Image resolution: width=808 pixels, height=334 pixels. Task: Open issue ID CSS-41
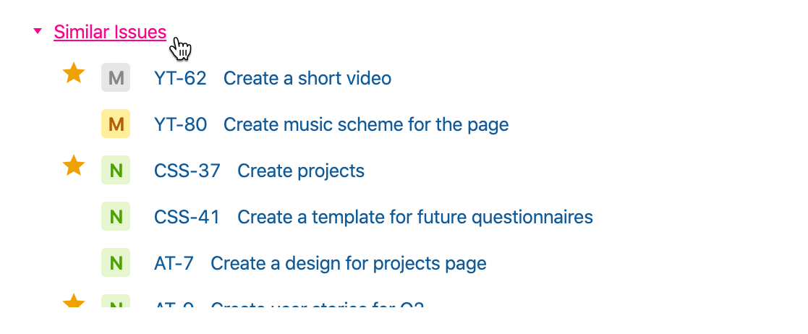tap(187, 217)
